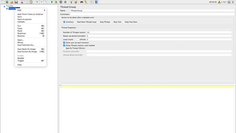Open Search with binoculars icon
This screenshot has width=236, height=133.
pyautogui.click(x=81, y=2)
